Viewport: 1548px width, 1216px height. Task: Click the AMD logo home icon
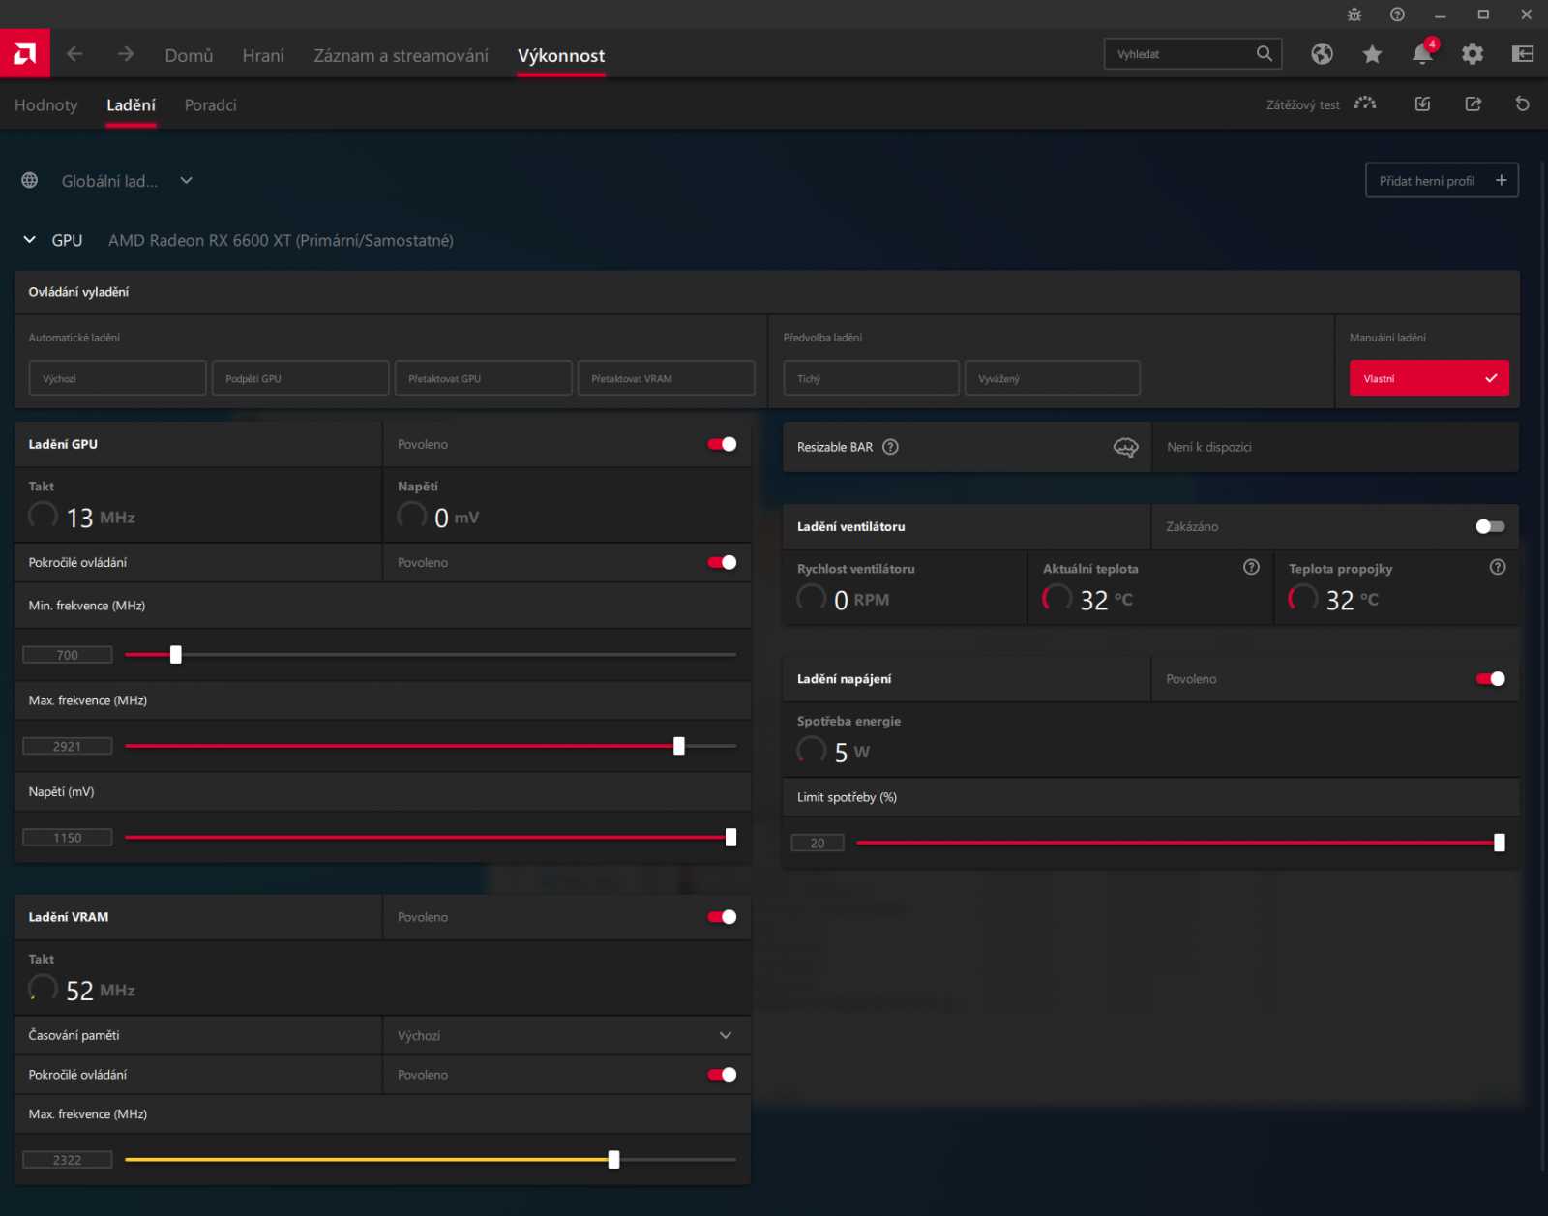point(25,54)
